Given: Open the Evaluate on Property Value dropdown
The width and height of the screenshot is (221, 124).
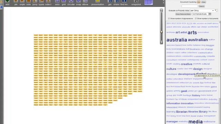Looking at the screenshot, I should tap(202, 11).
